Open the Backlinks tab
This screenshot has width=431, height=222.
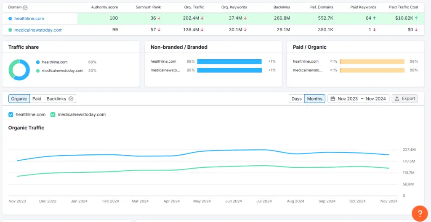point(56,99)
